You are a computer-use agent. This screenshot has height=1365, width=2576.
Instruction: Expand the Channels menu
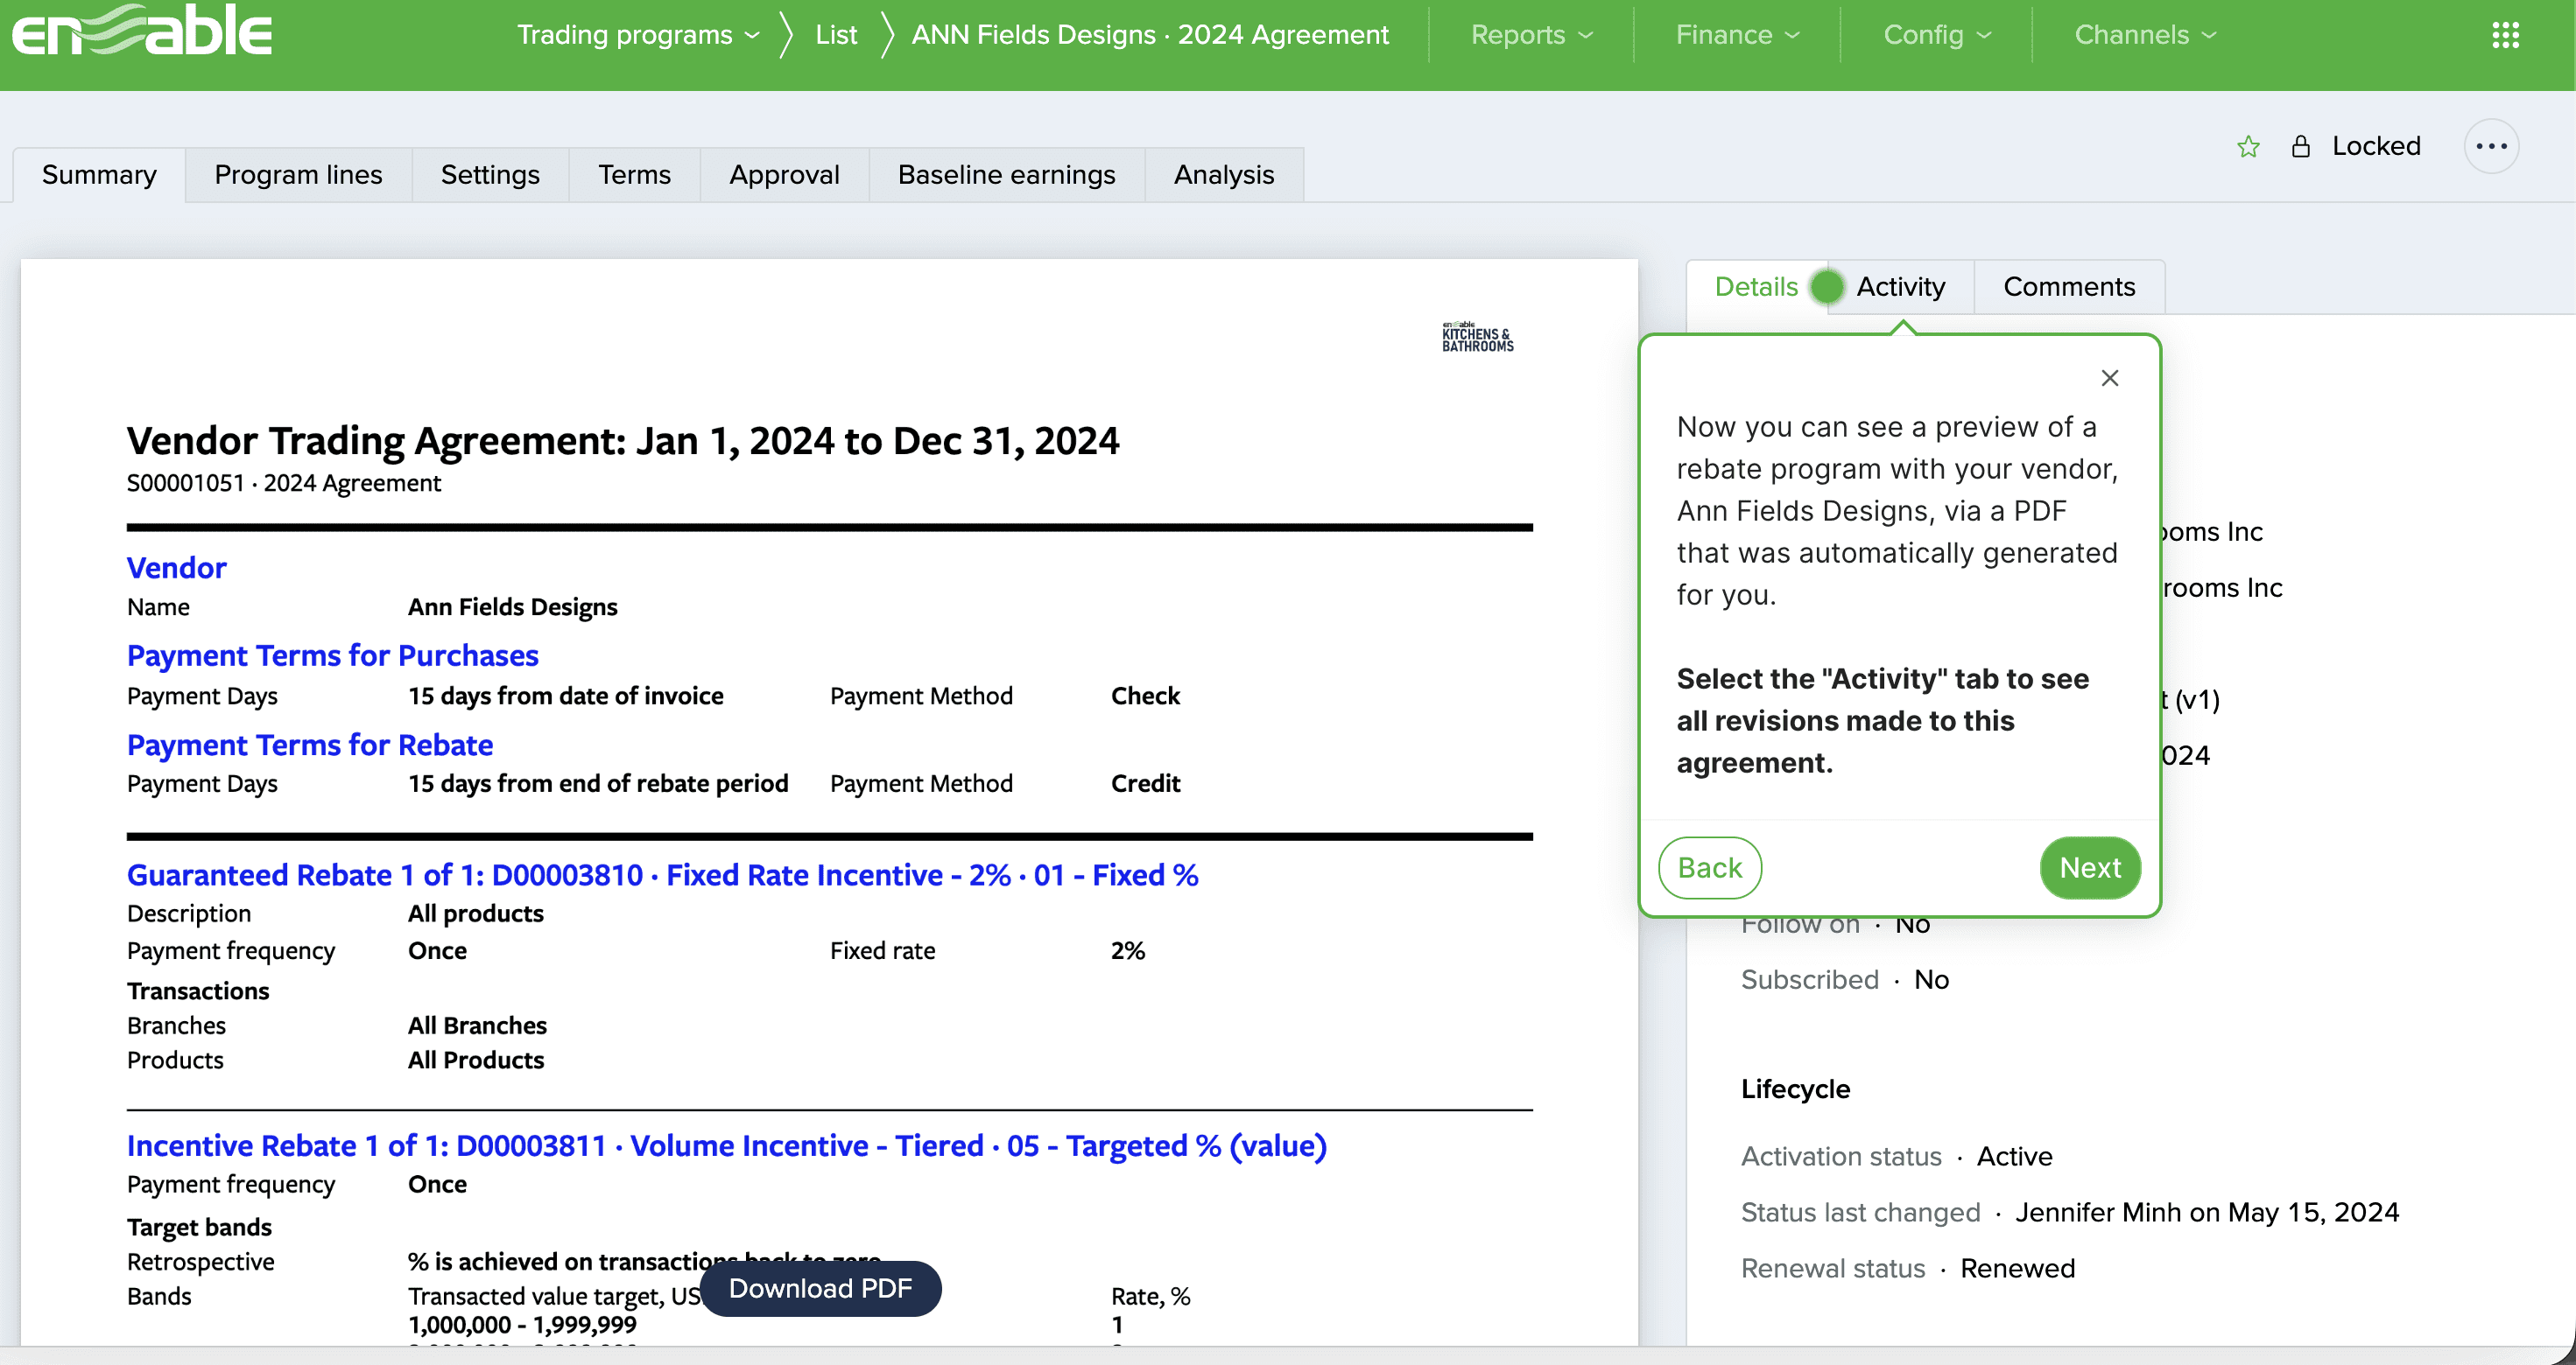(2145, 35)
